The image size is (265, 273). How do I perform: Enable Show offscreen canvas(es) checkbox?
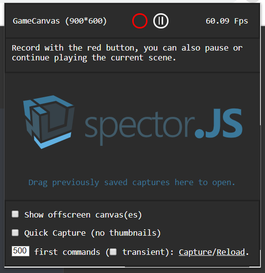[x=15, y=214]
